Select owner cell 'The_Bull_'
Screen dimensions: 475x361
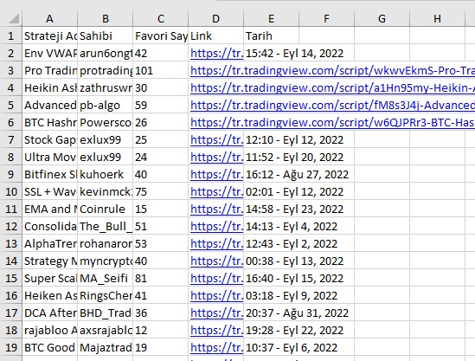pos(105,227)
